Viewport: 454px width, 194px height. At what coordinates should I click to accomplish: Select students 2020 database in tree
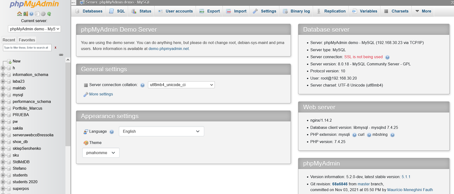[x=25, y=182]
